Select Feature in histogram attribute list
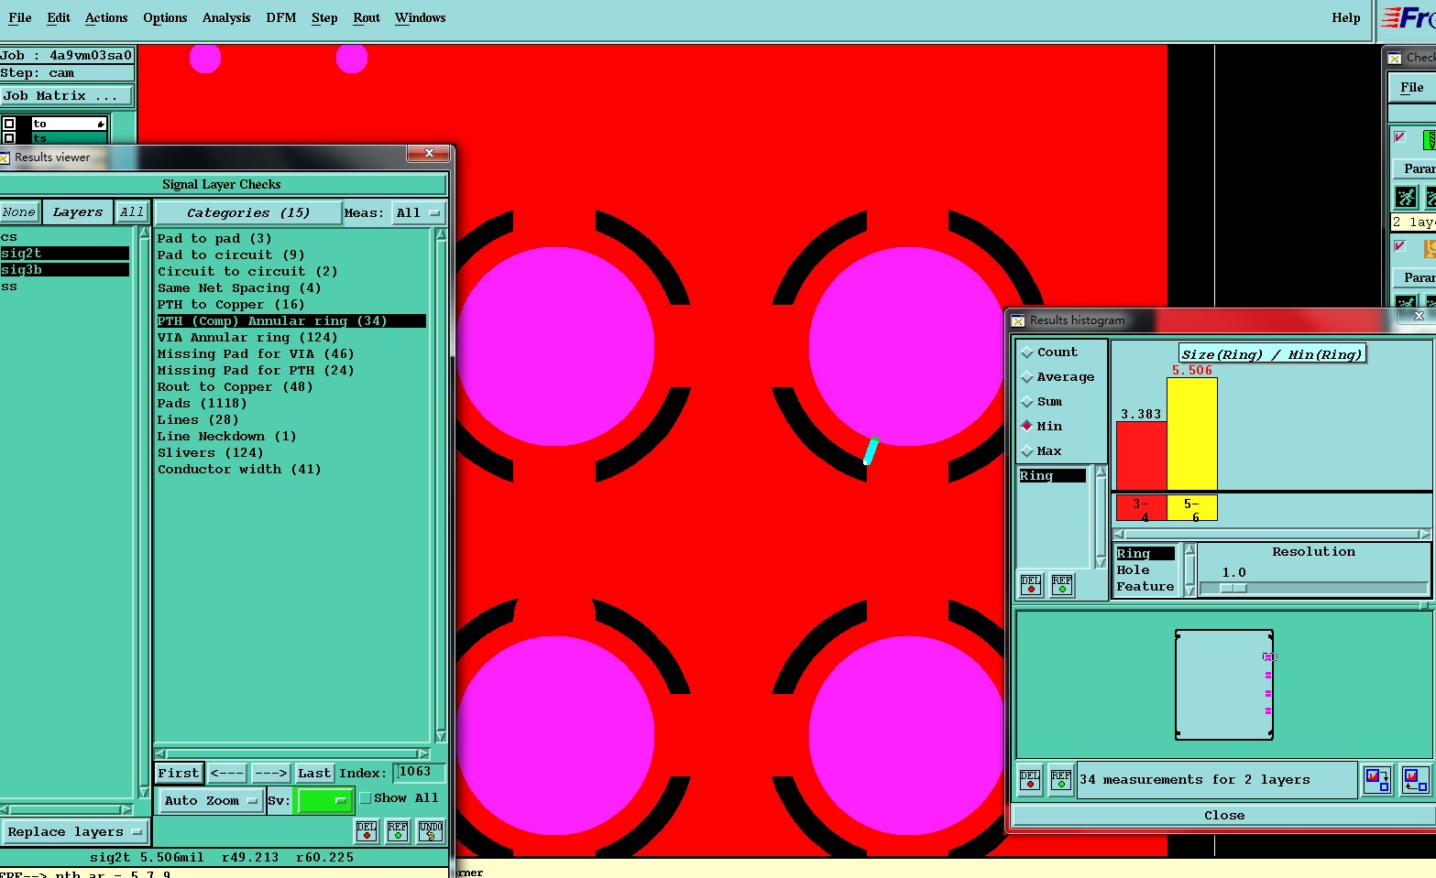 click(1146, 587)
